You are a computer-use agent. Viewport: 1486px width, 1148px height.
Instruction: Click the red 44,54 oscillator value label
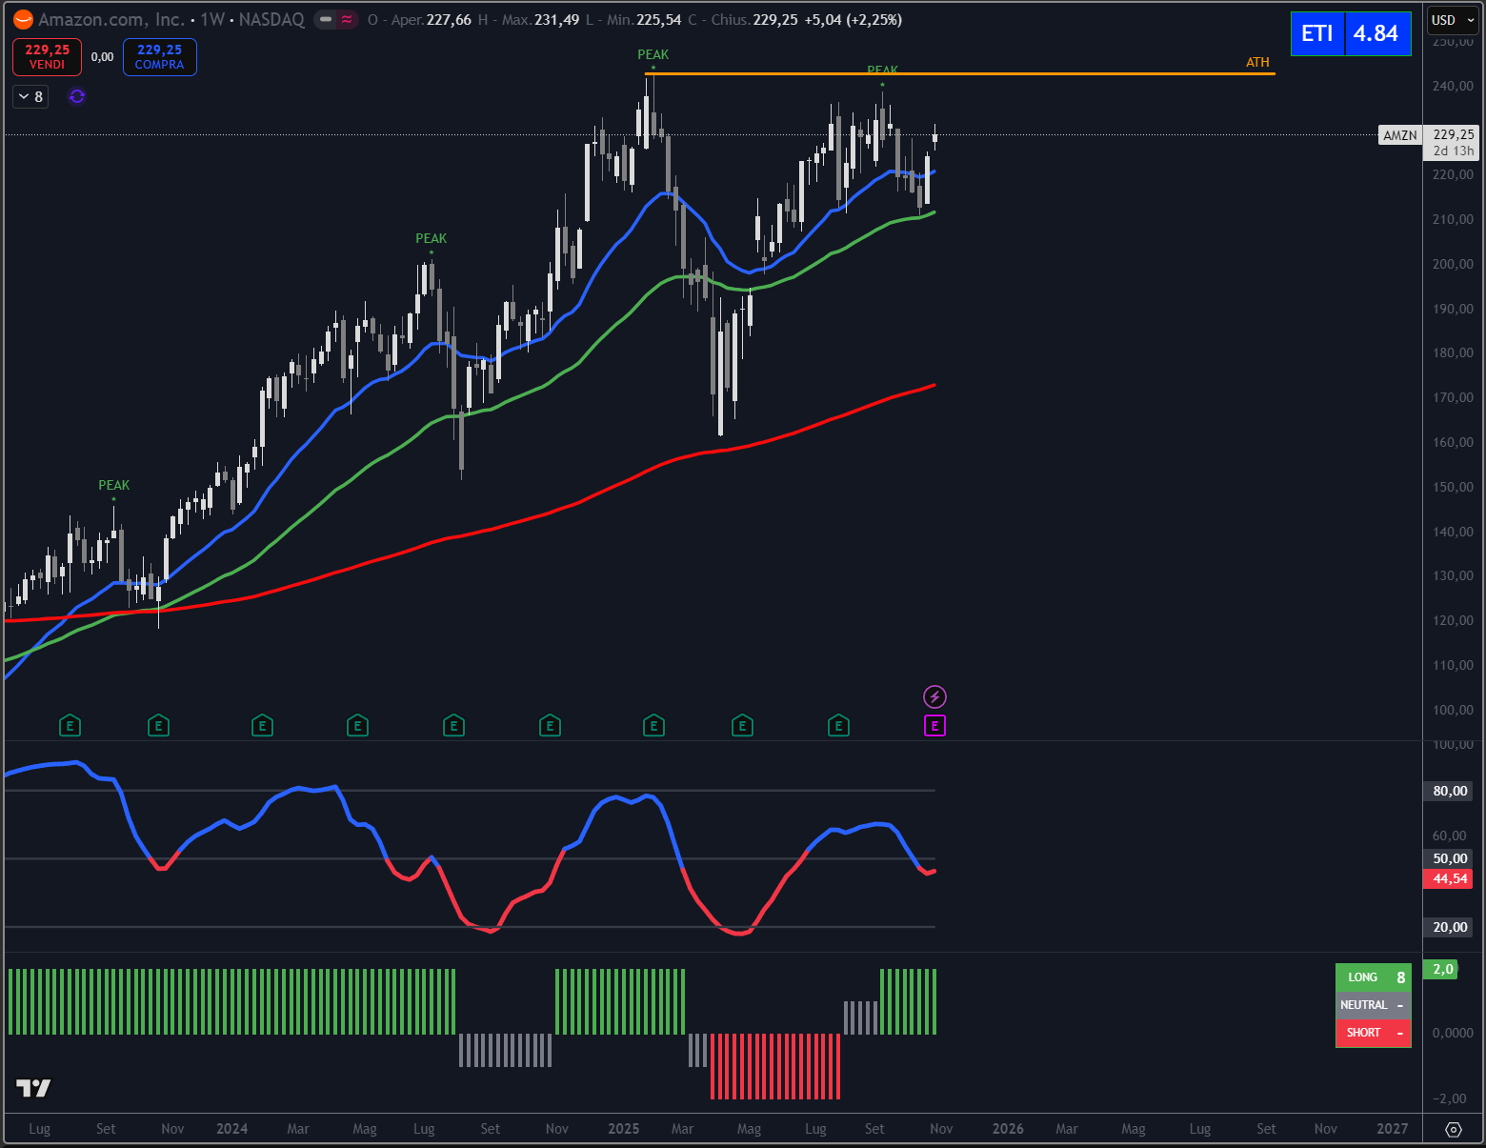tap(1449, 878)
